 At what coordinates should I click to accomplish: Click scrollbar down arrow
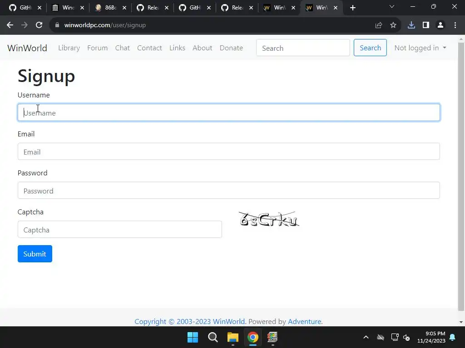(x=461, y=322)
